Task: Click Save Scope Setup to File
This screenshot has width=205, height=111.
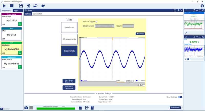Action: 69,81
